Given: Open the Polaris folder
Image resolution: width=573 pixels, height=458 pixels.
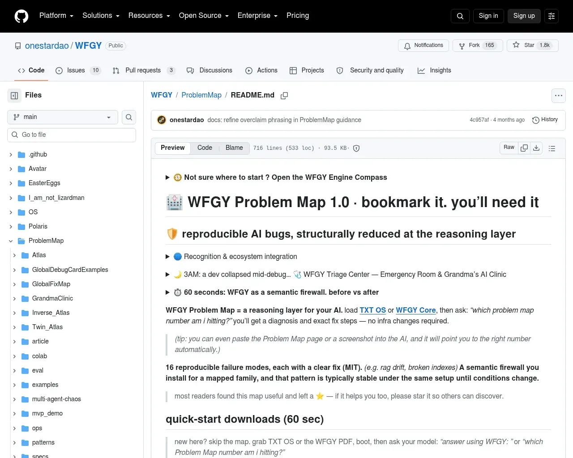Looking at the screenshot, I should [x=38, y=226].
